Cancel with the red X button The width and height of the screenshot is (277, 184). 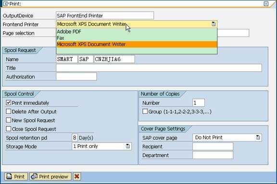[77, 177]
